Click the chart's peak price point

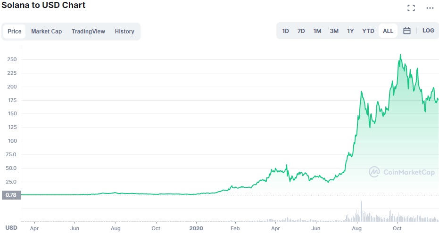400,55
